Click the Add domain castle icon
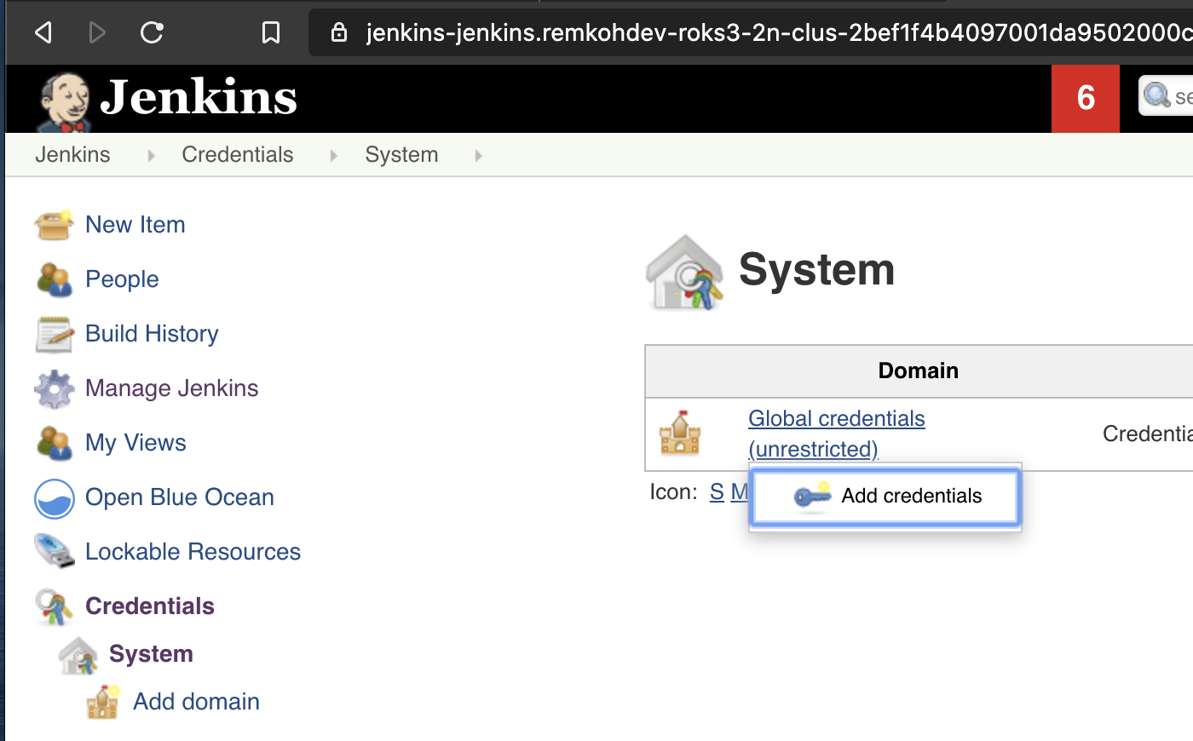 (102, 703)
